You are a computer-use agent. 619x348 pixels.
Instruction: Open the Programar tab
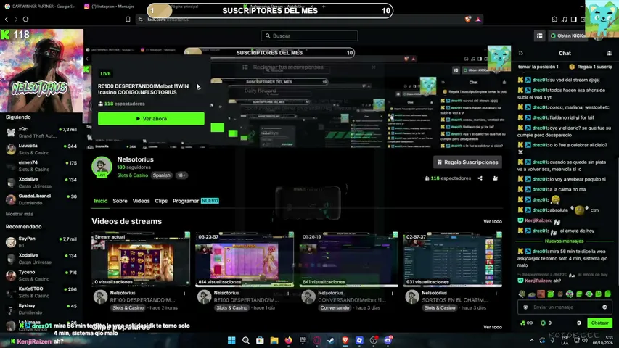pyautogui.click(x=186, y=201)
